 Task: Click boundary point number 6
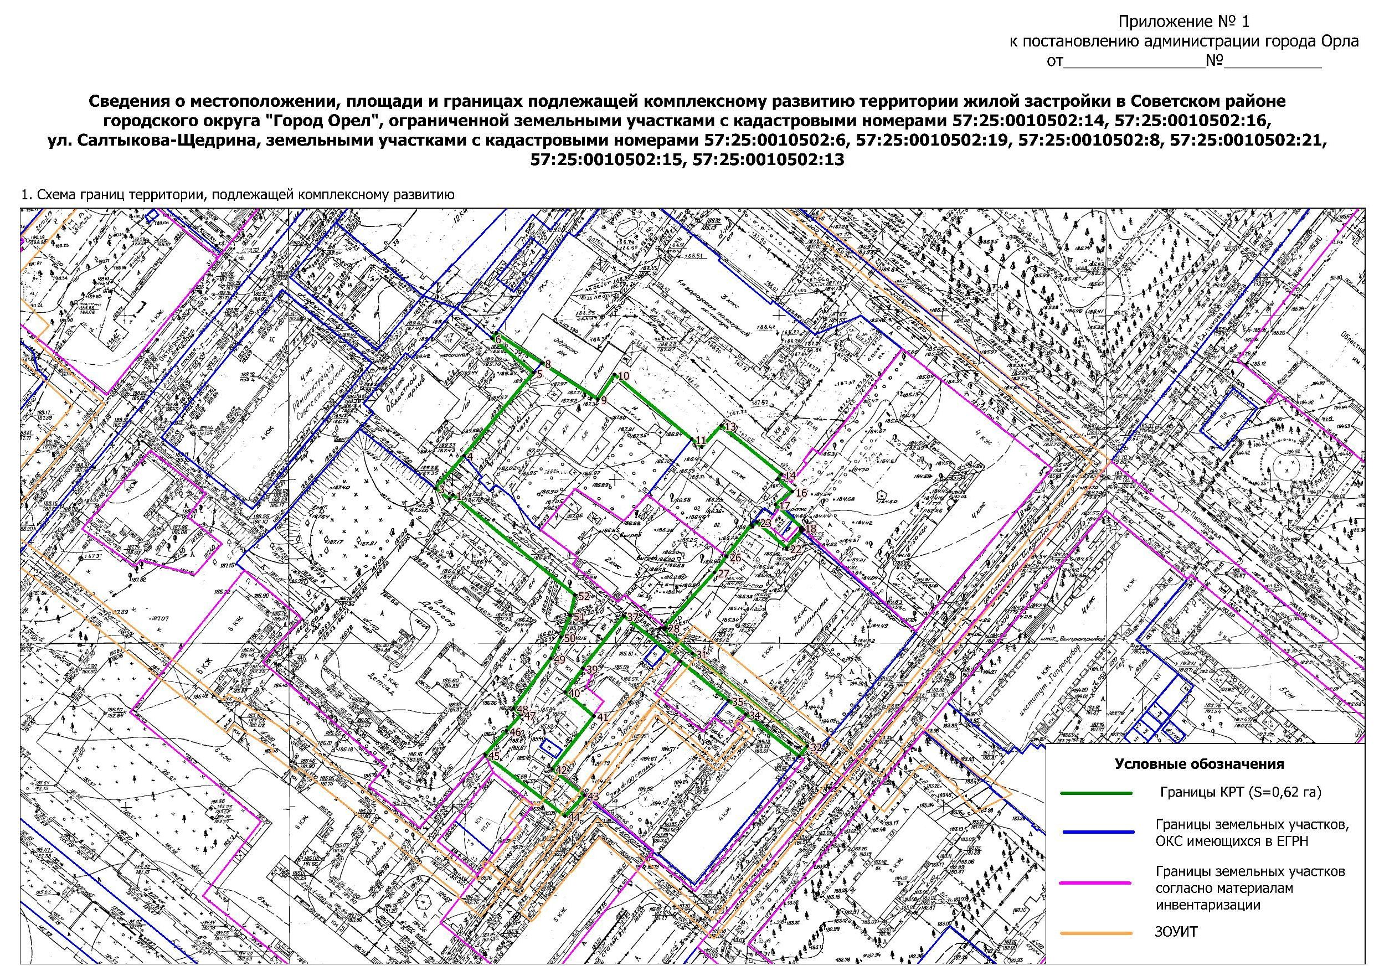click(497, 339)
